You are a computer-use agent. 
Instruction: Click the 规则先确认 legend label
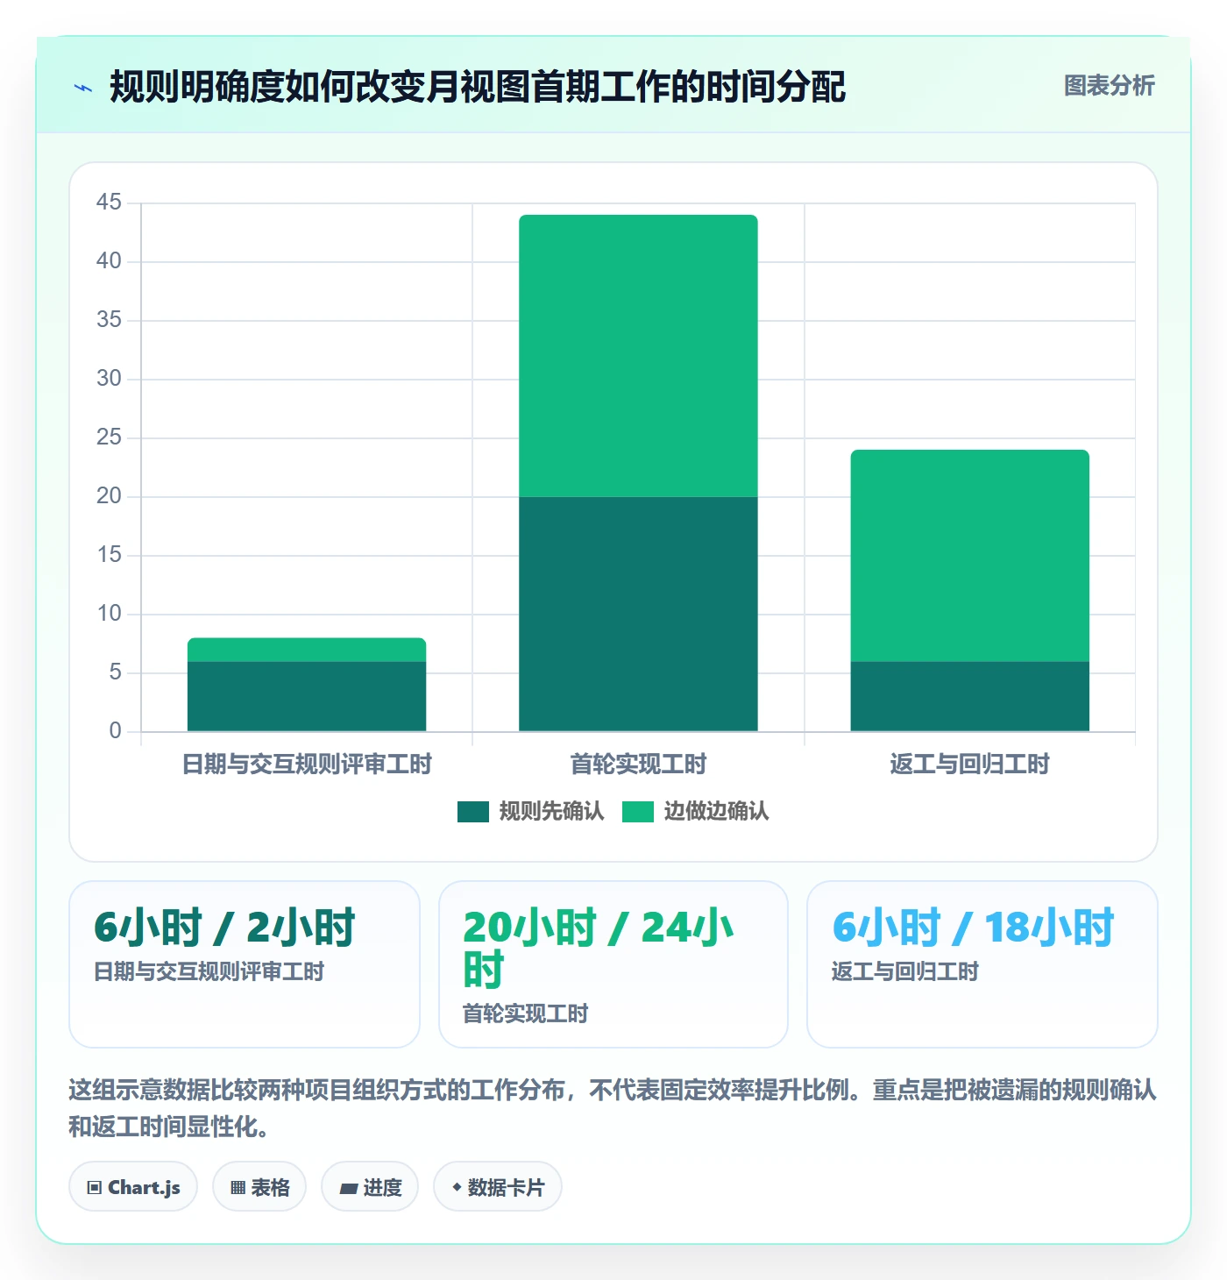(551, 812)
